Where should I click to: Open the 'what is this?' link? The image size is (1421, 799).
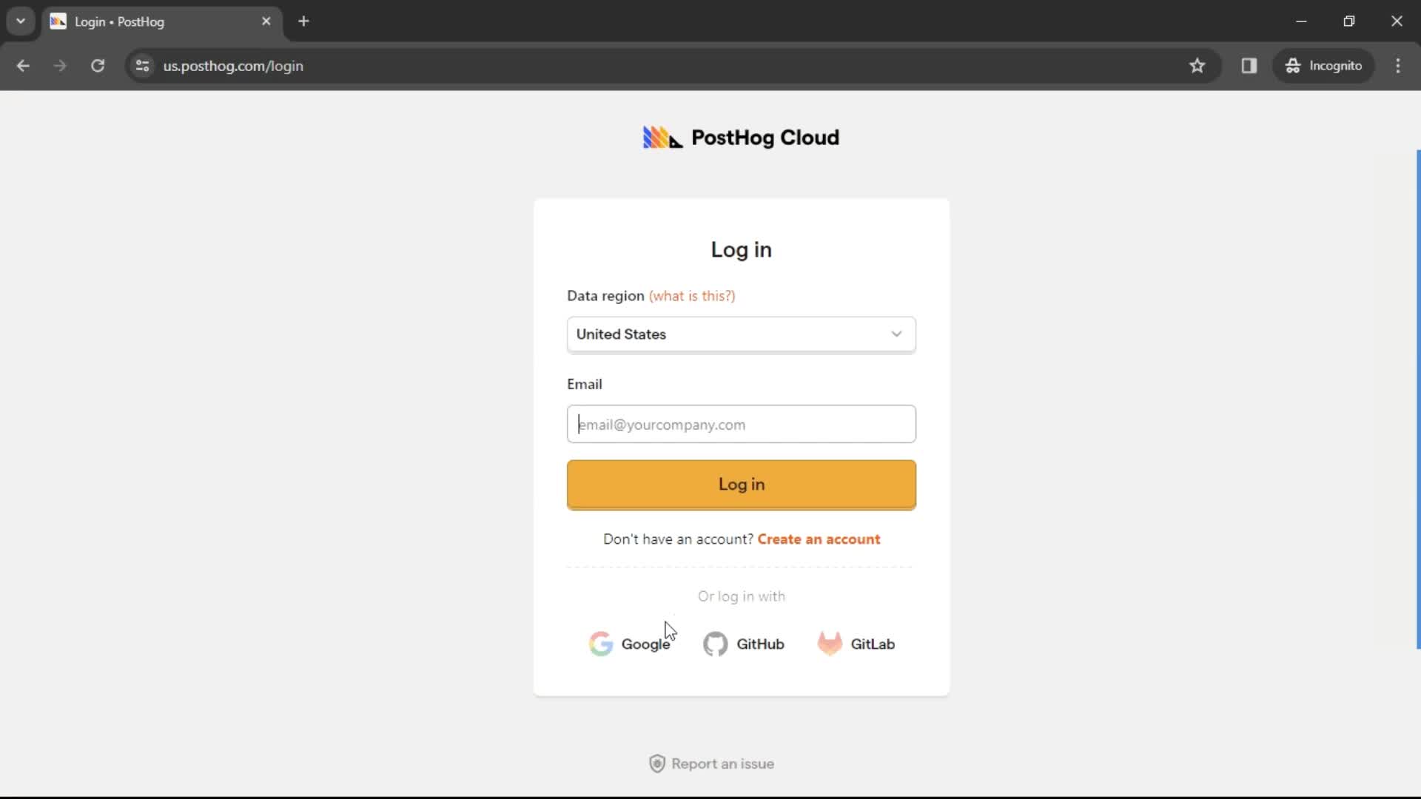tap(692, 296)
